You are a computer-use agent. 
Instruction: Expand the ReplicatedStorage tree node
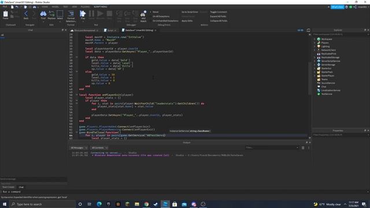coord(314,57)
